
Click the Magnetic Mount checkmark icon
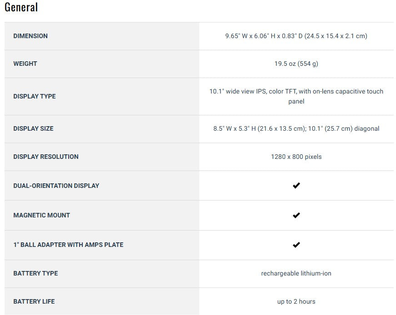pos(296,215)
